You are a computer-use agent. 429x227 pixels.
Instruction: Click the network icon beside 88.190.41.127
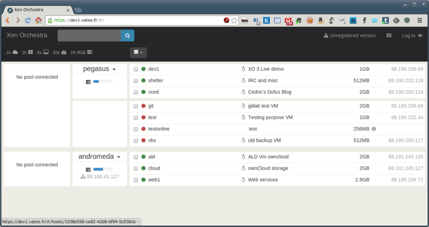click(83, 177)
